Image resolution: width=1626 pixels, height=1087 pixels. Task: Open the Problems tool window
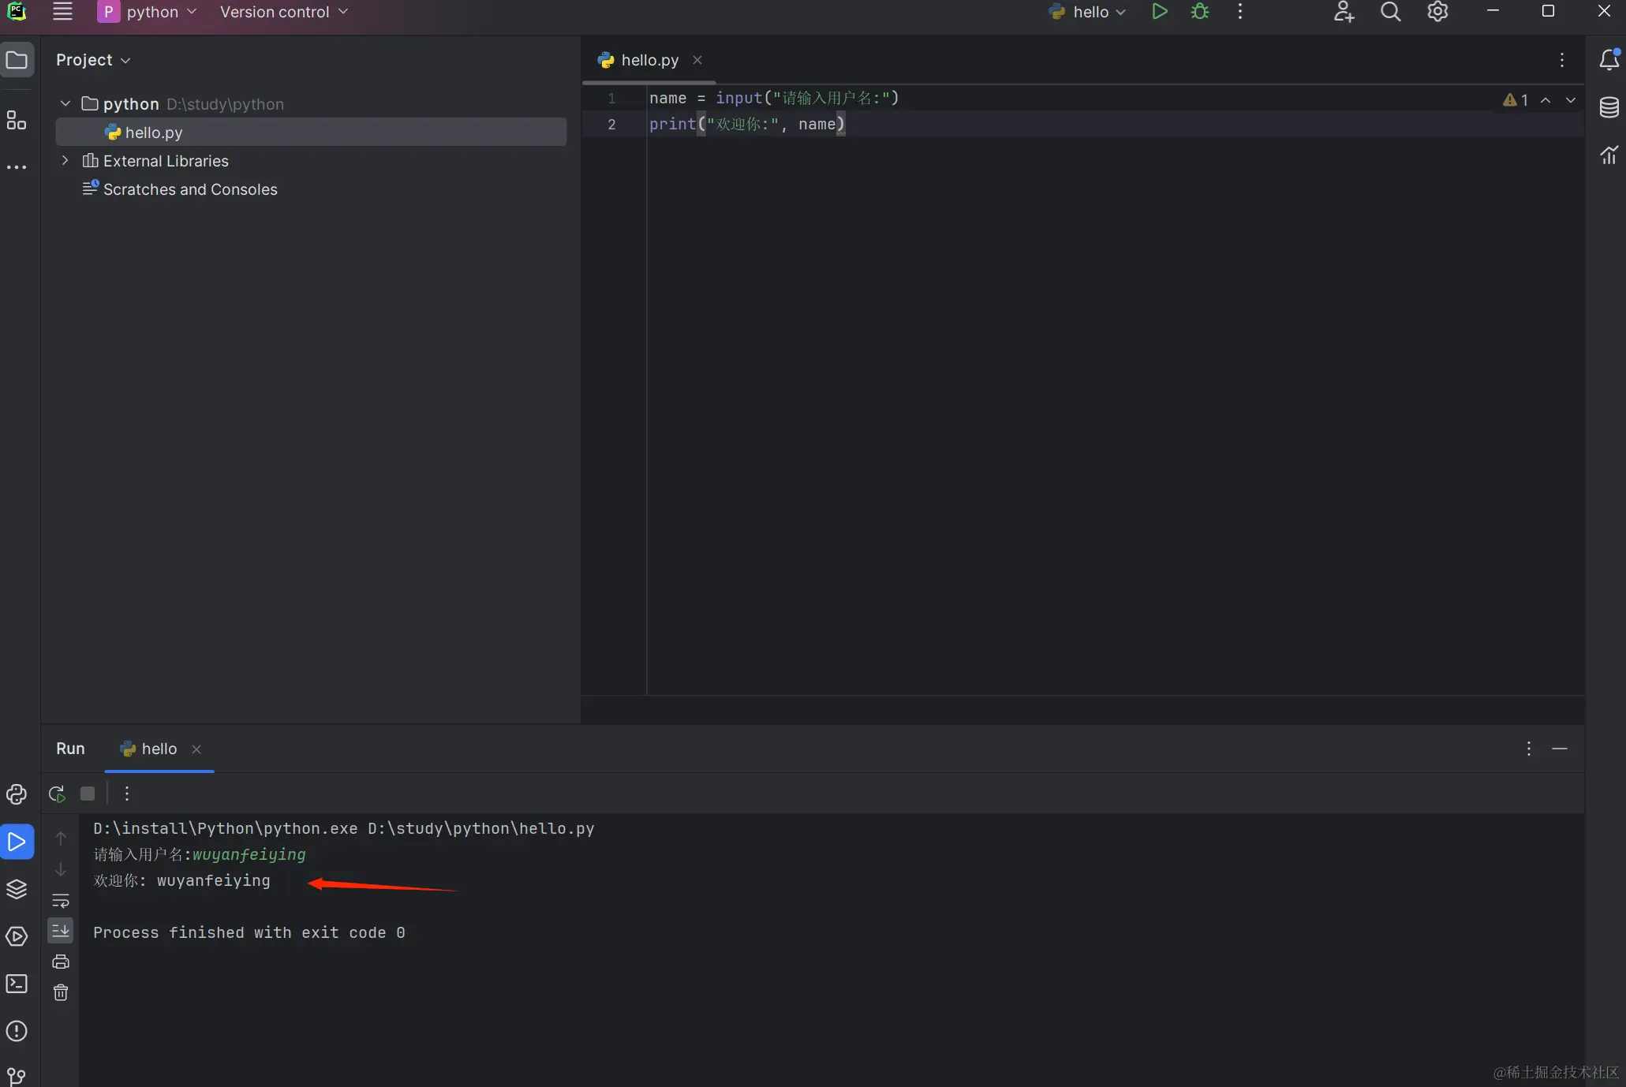pyautogui.click(x=17, y=1031)
